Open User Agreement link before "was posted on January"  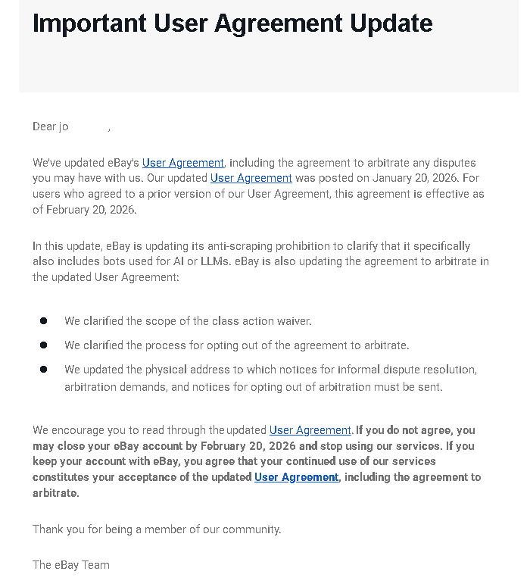pyautogui.click(x=251, y=178)
